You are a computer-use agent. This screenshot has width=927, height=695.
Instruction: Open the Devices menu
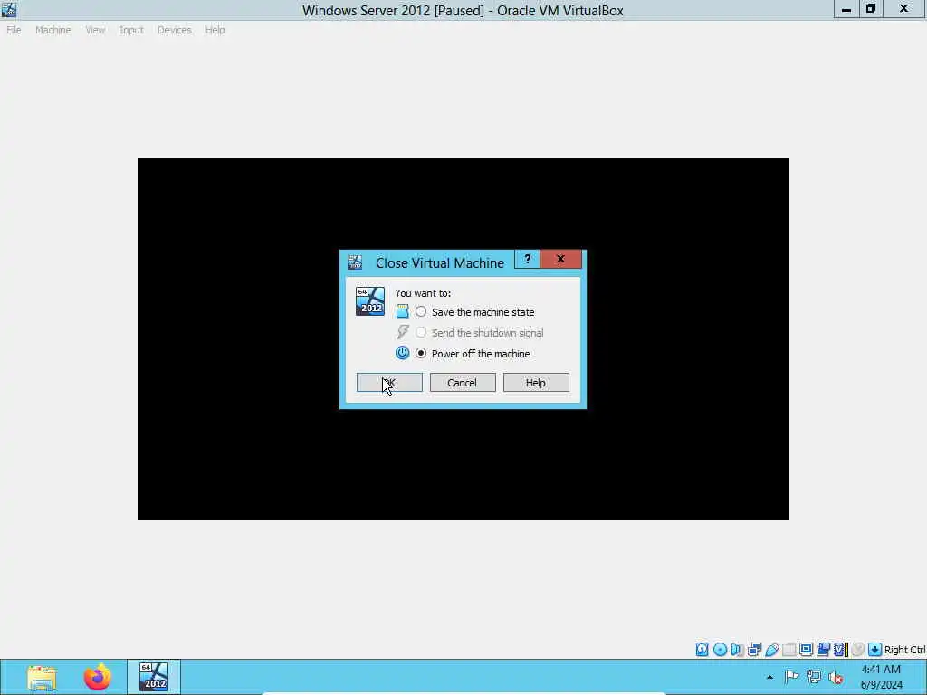pos(174,30)
